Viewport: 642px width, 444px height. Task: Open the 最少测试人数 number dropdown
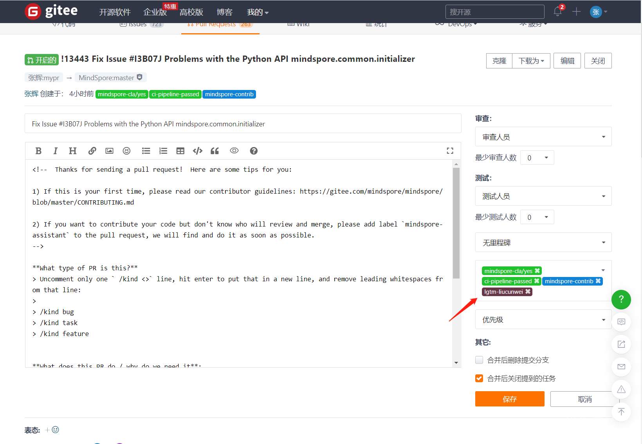coord(537,217)
